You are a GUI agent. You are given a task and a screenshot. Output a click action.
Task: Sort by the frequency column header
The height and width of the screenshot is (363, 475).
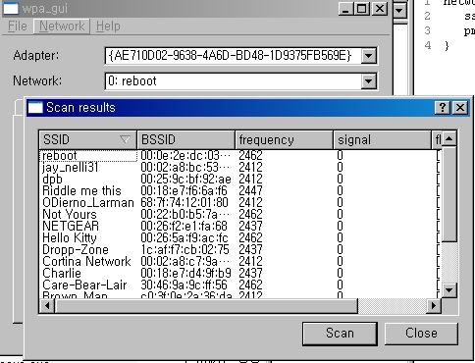point(284,140)
